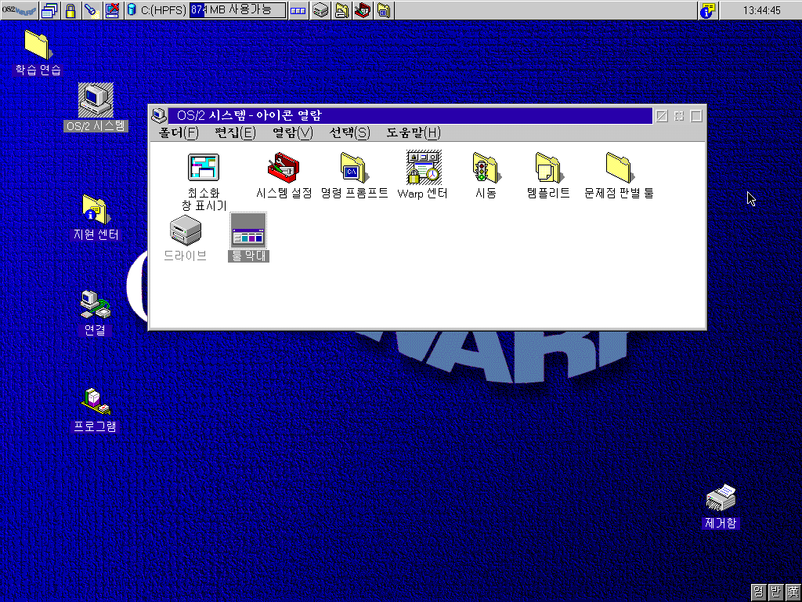Select the 드라이브 icon in the window
The height and width of the screenshot is (602, 802).
click(x=185, y=238)
